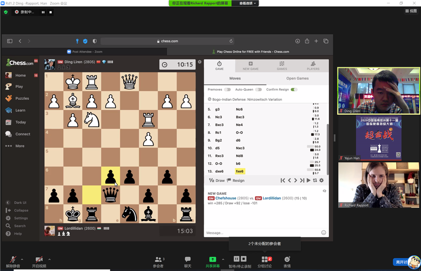Select the NEW GAME tab
Viewport: 421px width, 271px height.
coord(250,66)
